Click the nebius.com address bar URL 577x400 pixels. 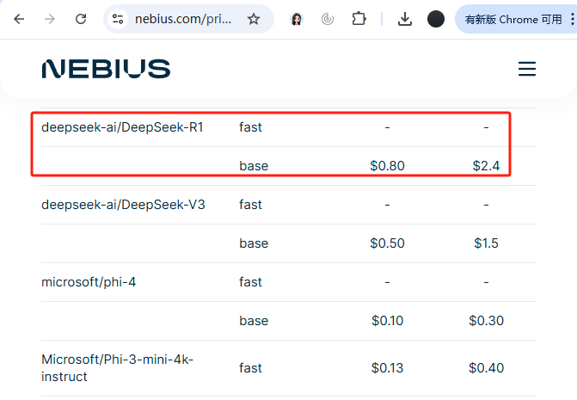(x=183, y=19)
